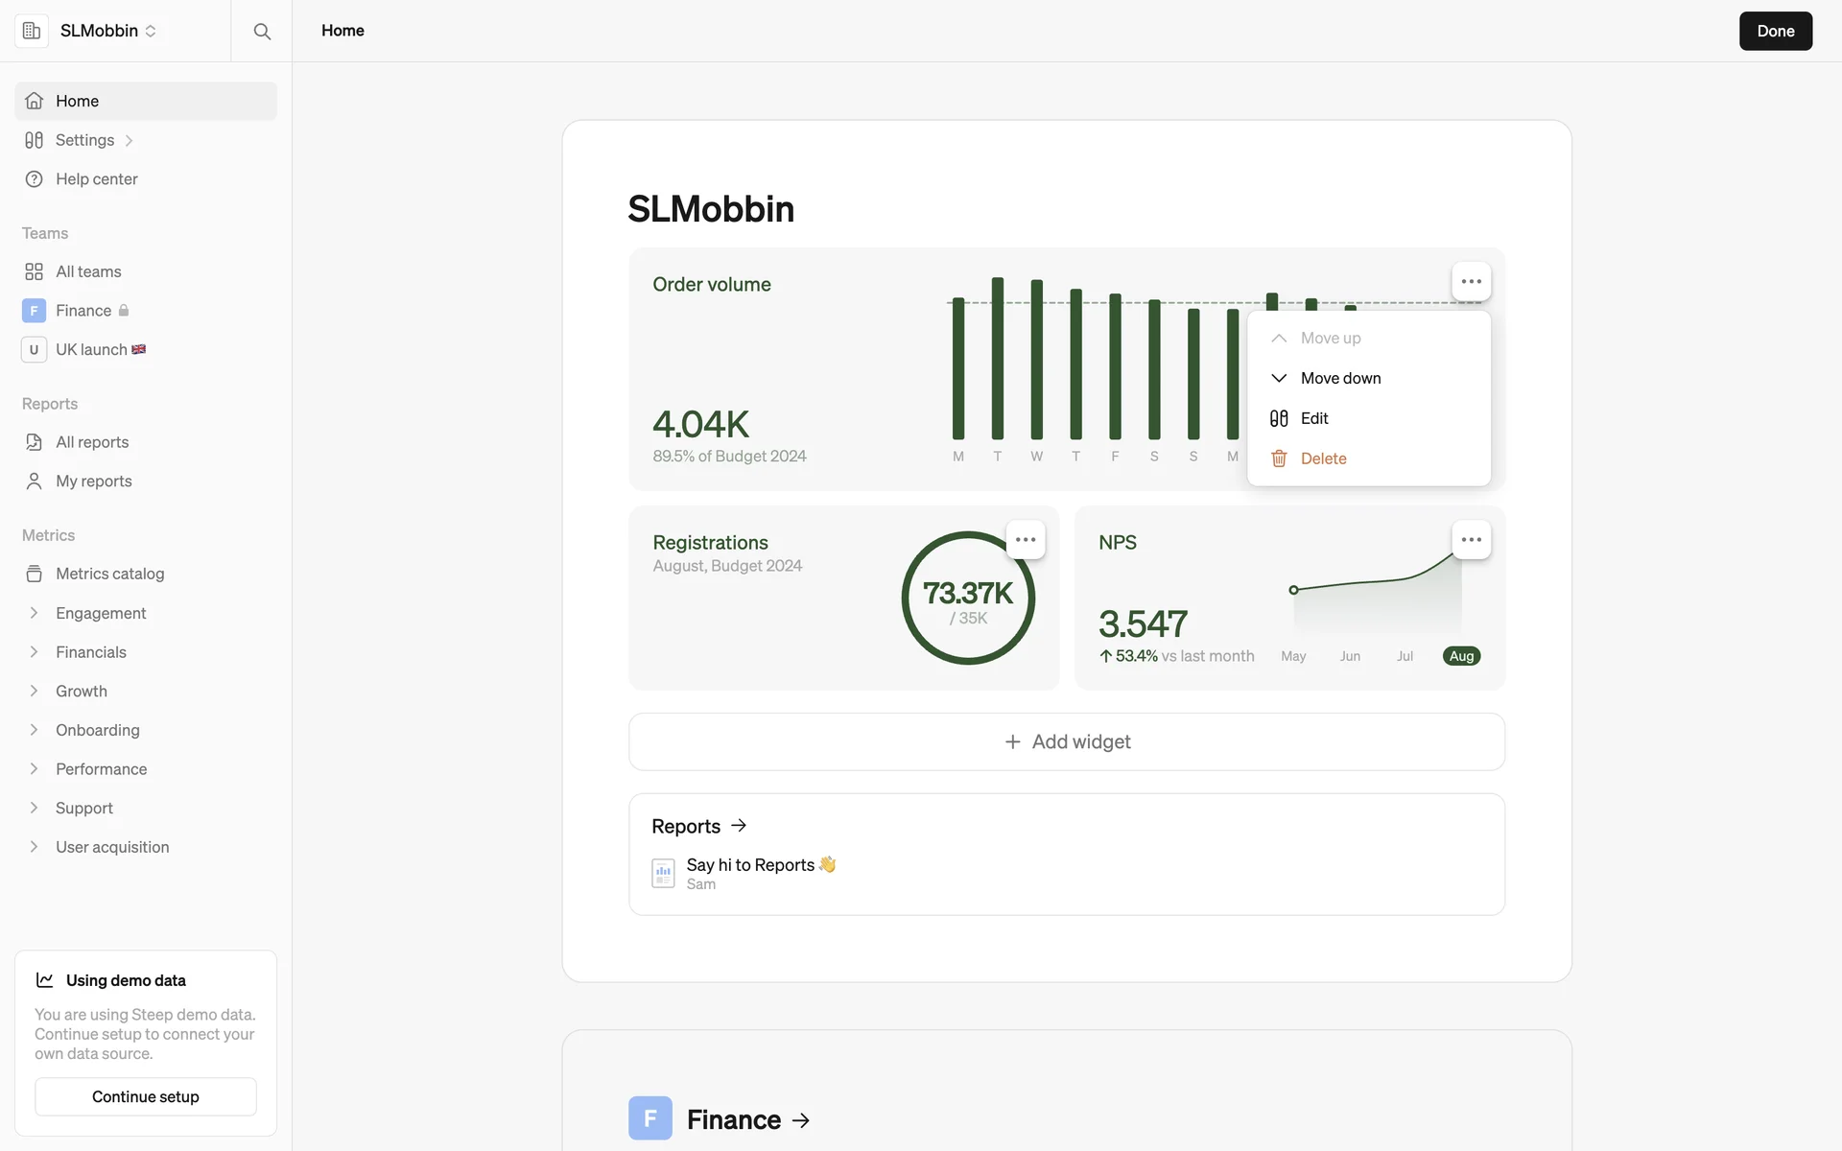Choose Delete in the widget menu
Viewport: 1842px width, 1151px height.
coord(1323,458)
